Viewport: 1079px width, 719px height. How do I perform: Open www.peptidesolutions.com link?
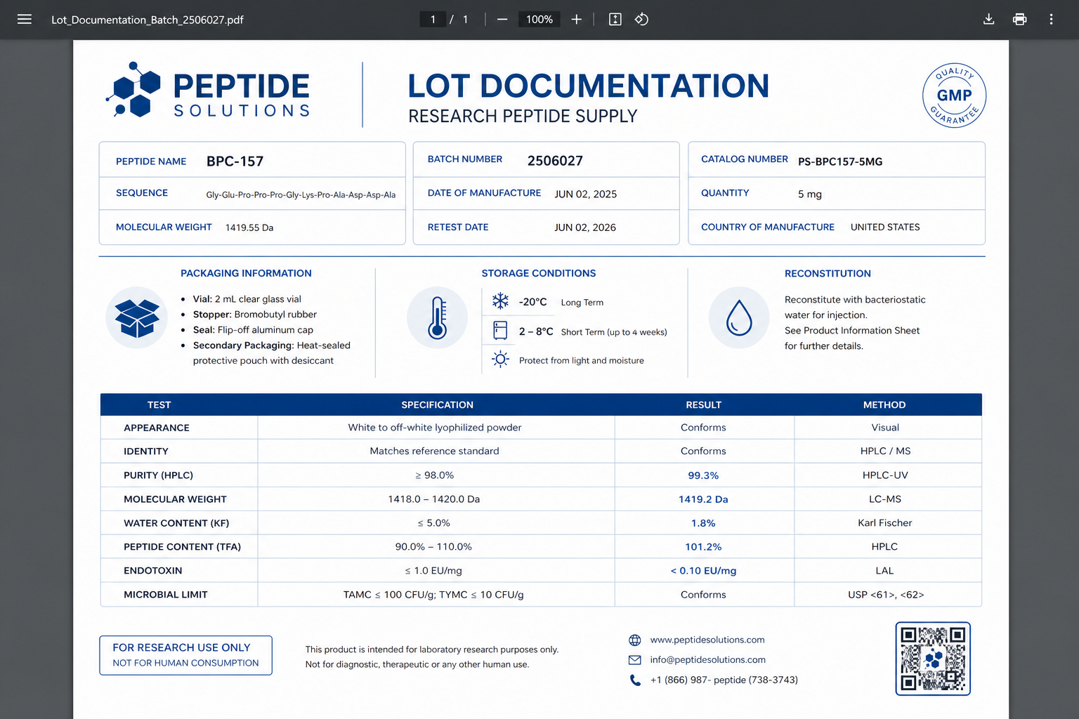pos(707,640)
